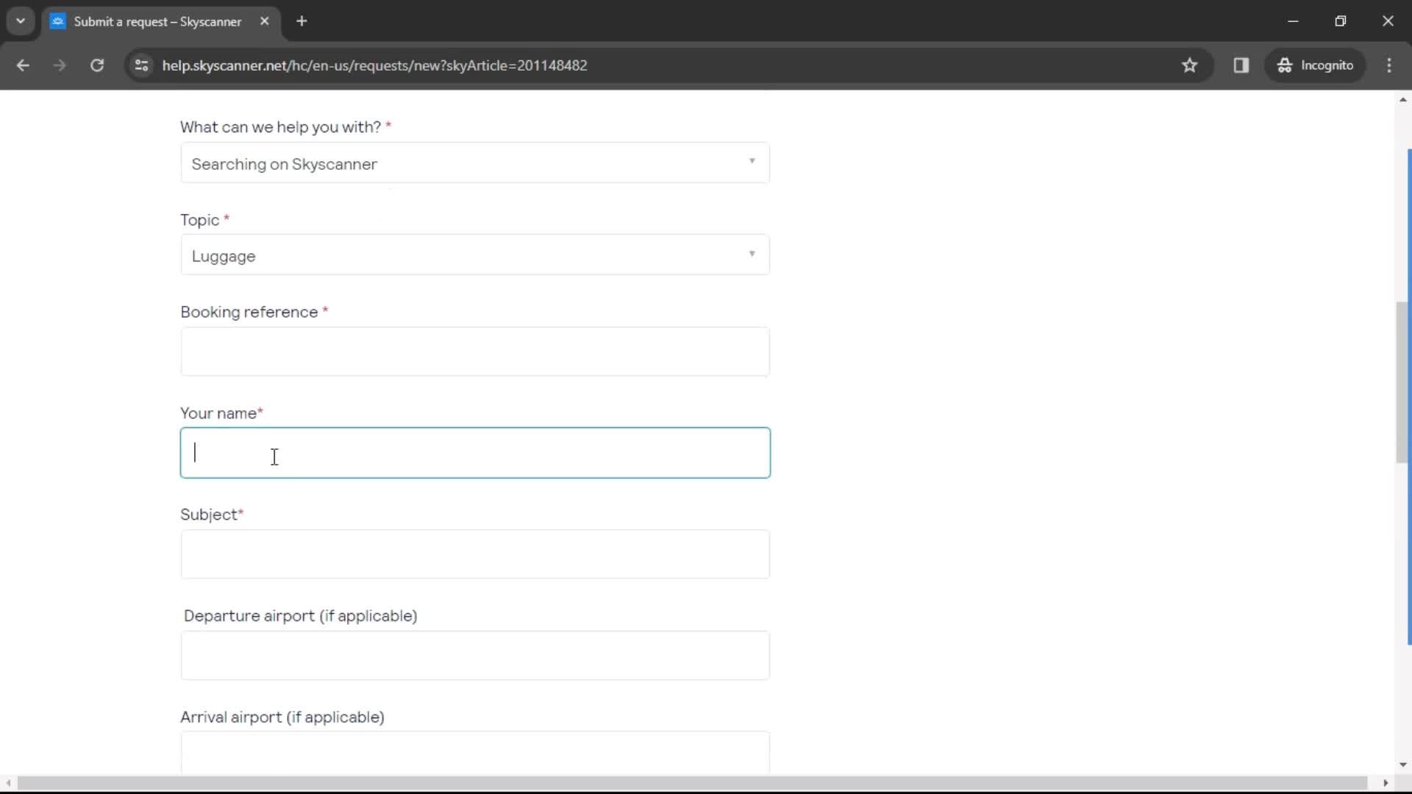Reload the Skyscanner help page
Screen dimensions: 1412x794
[x=97, y=65]
